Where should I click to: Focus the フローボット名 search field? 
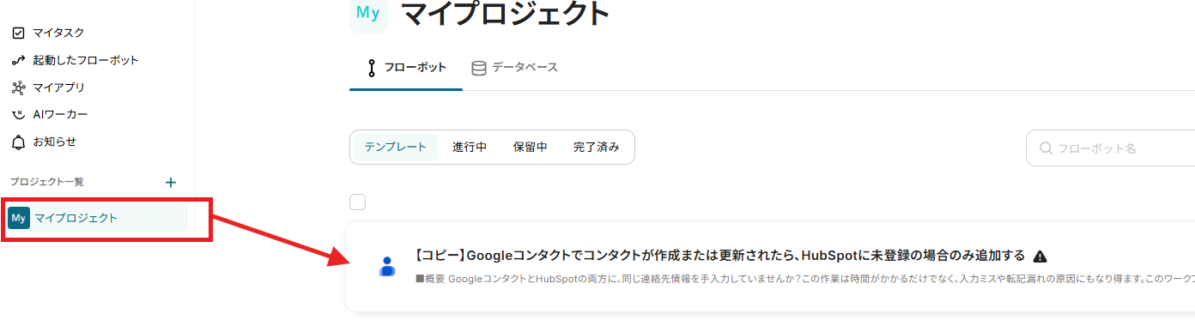(1111, 148)
